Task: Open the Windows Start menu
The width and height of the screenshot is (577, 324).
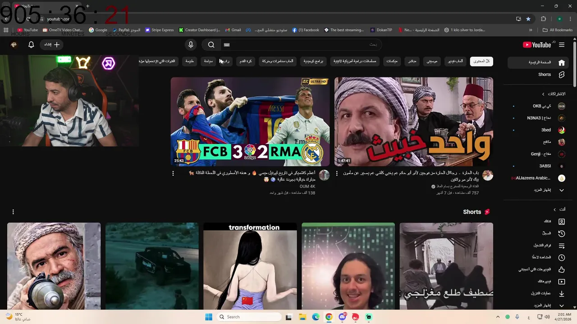Action: coord(209,317)
